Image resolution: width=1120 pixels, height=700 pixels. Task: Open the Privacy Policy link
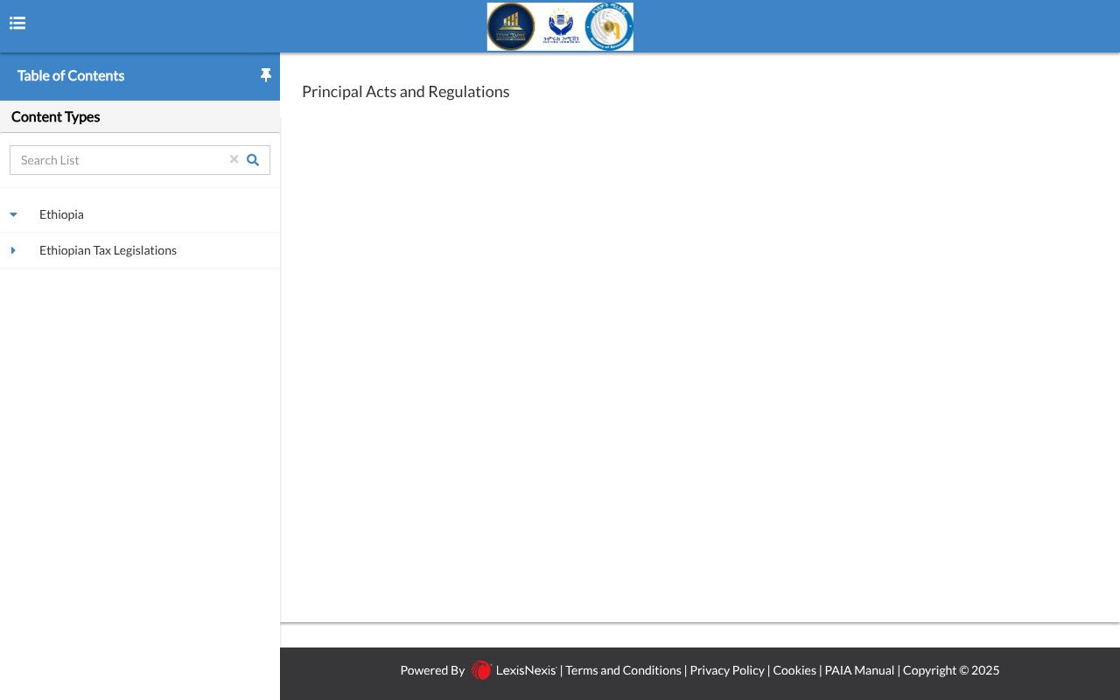click(727, 670)
